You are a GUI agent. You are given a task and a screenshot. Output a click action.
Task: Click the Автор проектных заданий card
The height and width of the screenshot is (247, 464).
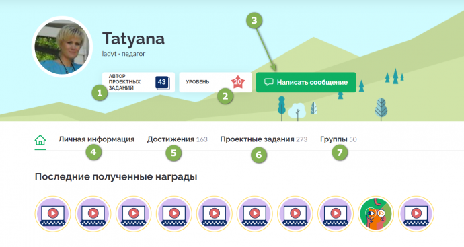point(139,82)
